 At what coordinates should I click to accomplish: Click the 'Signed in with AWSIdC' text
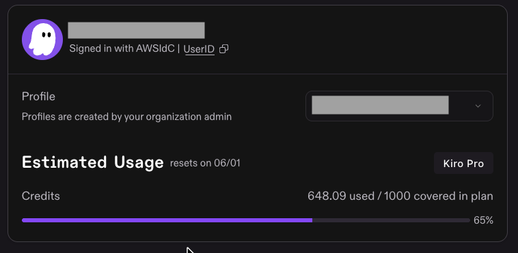pyautogui.click(x=122, y=49)
